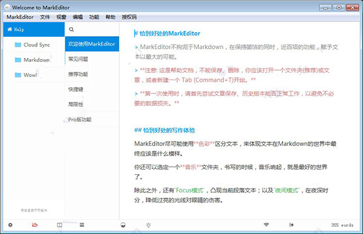
Task: Click the gray MarkEditor不拘泥于Markdown quote
Action: [236, 52]
